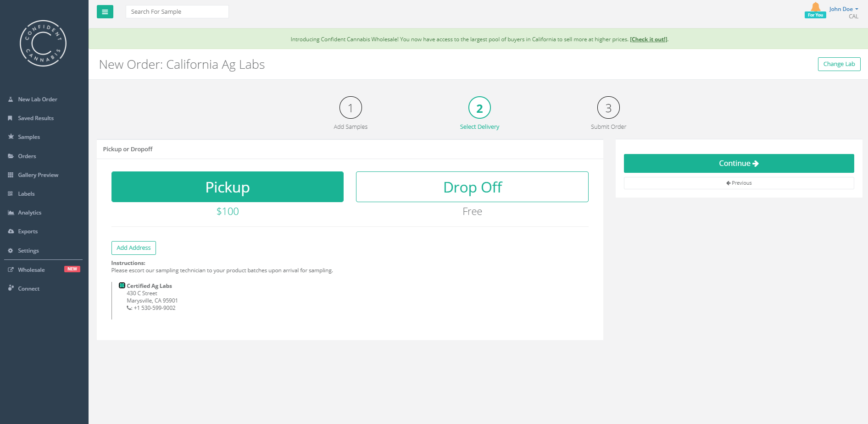
Task: Click the Free drop off price
Action: [472, 211]
